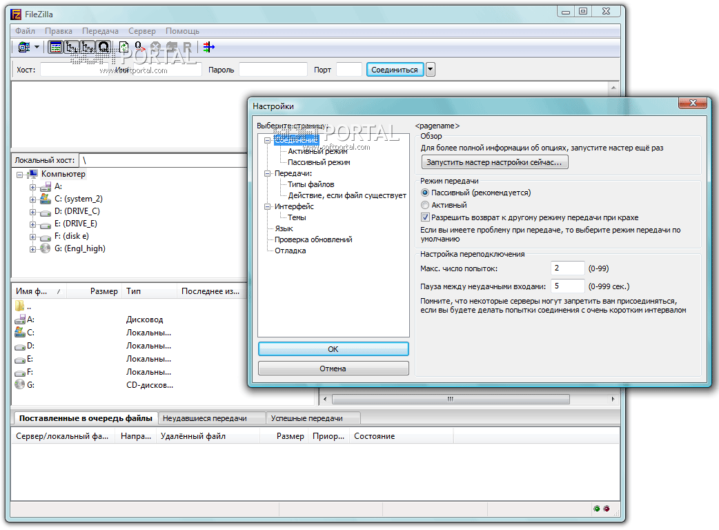Click the Макс. число попыток field
Screen dimensions: 719x530
tap(567, 268)
